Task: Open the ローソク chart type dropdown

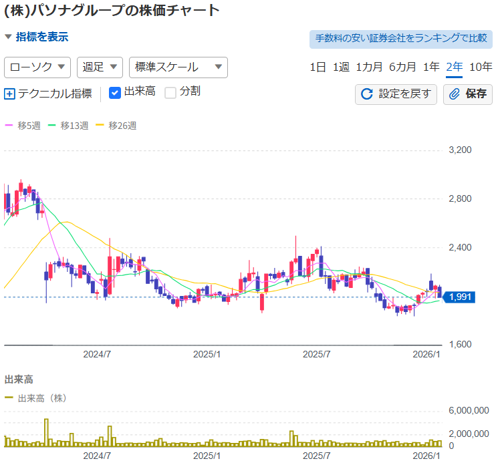Action: (37, 67)
